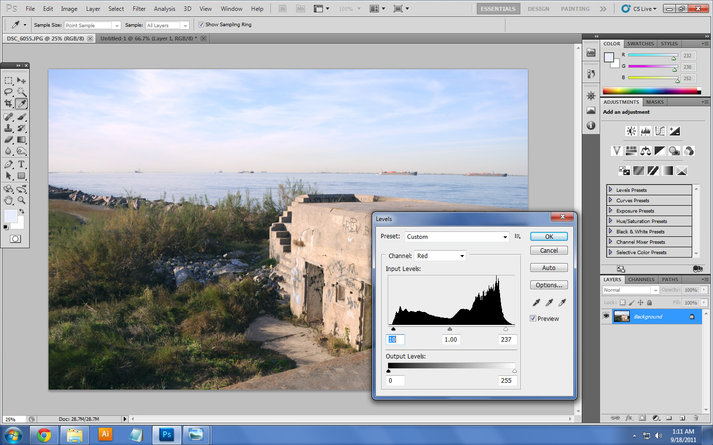Select the Lasso tool

point(8,92)
